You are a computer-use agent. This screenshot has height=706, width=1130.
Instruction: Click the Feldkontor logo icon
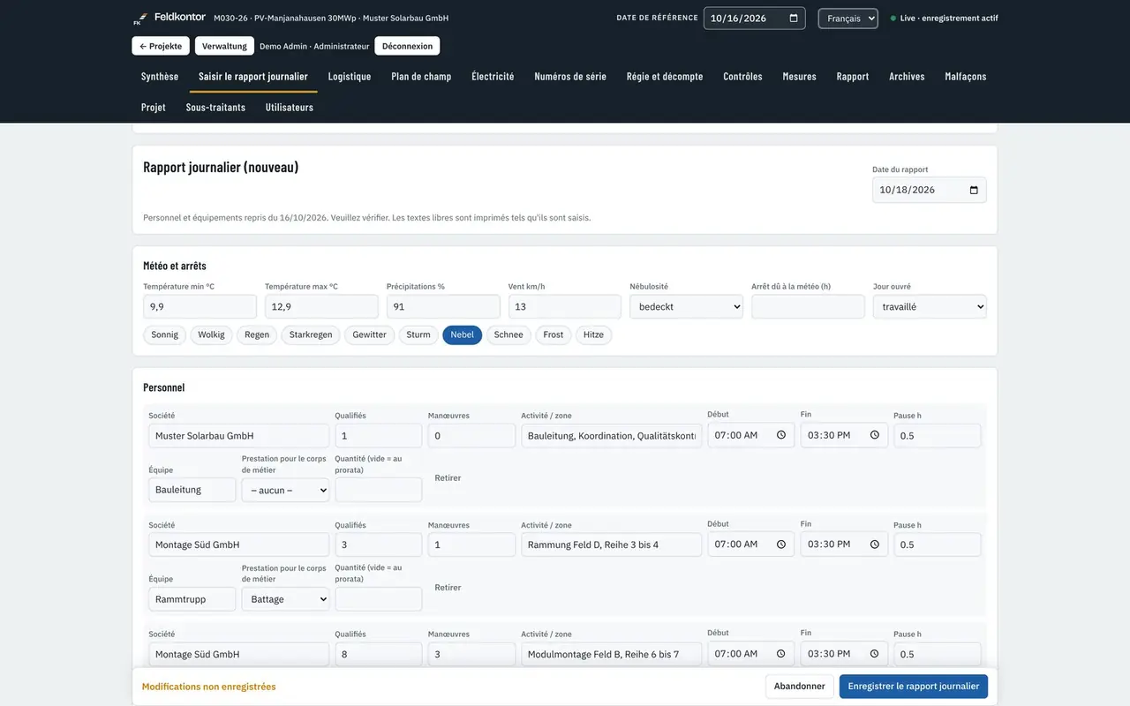139,19
